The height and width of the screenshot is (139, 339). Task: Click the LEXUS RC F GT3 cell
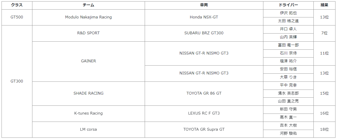(204, 113)
